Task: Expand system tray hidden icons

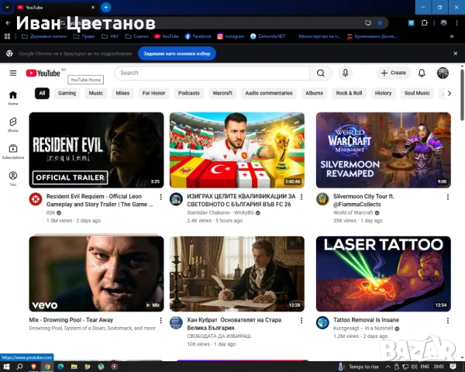Action: pos(388,367)
